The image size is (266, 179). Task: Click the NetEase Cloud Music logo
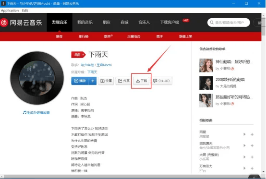(x=21, y=23)
